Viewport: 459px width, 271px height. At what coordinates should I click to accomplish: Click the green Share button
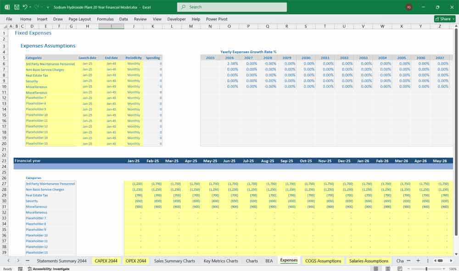[442, 19]
